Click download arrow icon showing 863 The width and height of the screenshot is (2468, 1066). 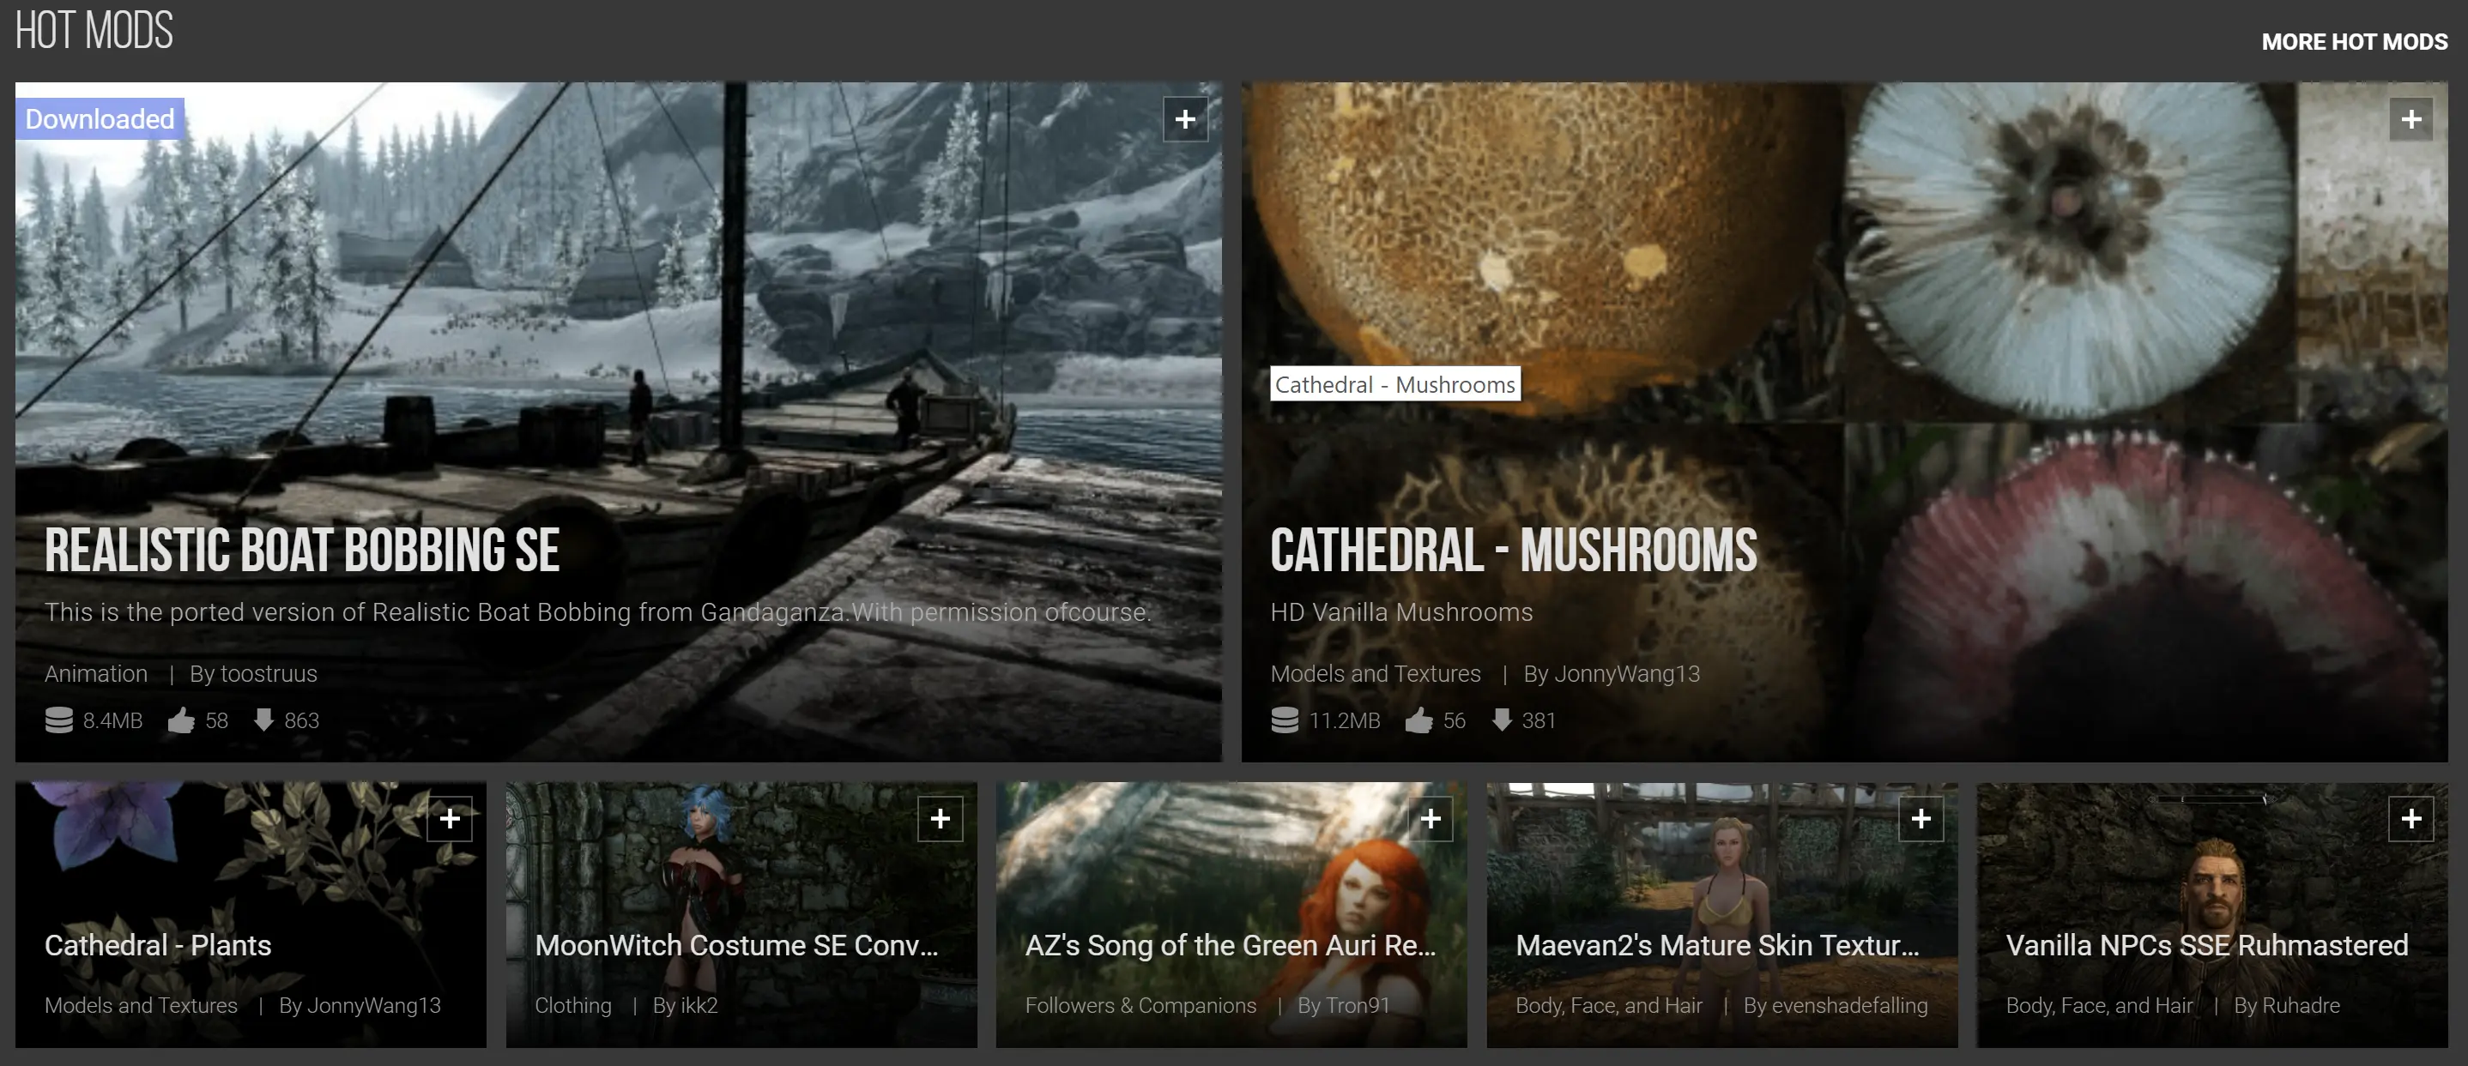pyautogui.click(x=263, y=720)
